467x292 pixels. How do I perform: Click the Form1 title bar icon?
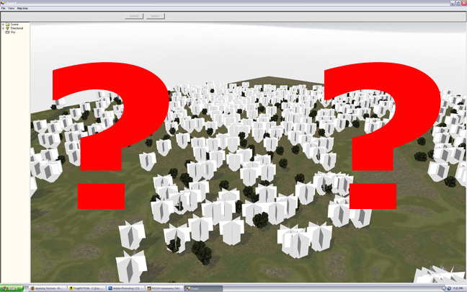click(x=3, y=3)
